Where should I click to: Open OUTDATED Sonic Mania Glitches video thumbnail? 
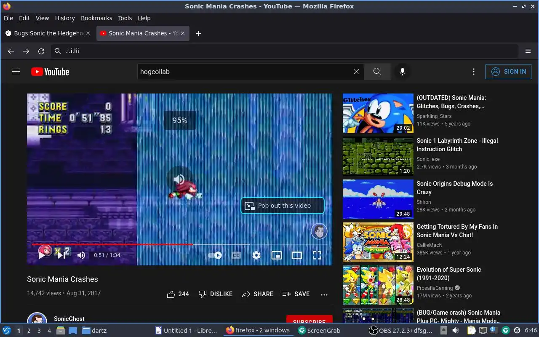pyautogui.click(x=378, y=113)
